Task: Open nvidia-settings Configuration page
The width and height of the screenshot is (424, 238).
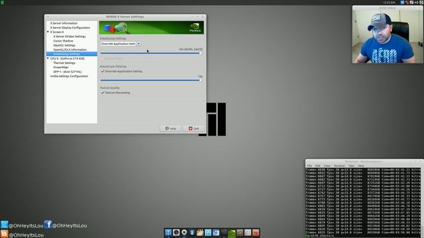Action: click(x=69, y=76)
